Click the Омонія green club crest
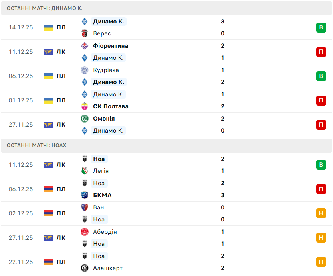The image size is (333, 276). click(x=84, y=119)
